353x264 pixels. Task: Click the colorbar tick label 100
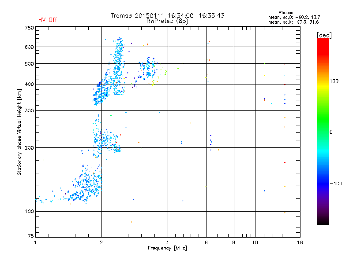[x=334, y=81]
